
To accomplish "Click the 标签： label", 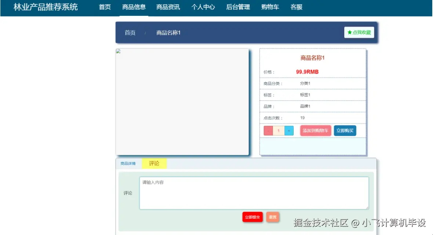I will pos(269,95).
